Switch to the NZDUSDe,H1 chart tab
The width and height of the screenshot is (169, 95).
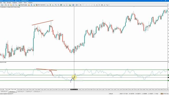click(x=12, y=92)
